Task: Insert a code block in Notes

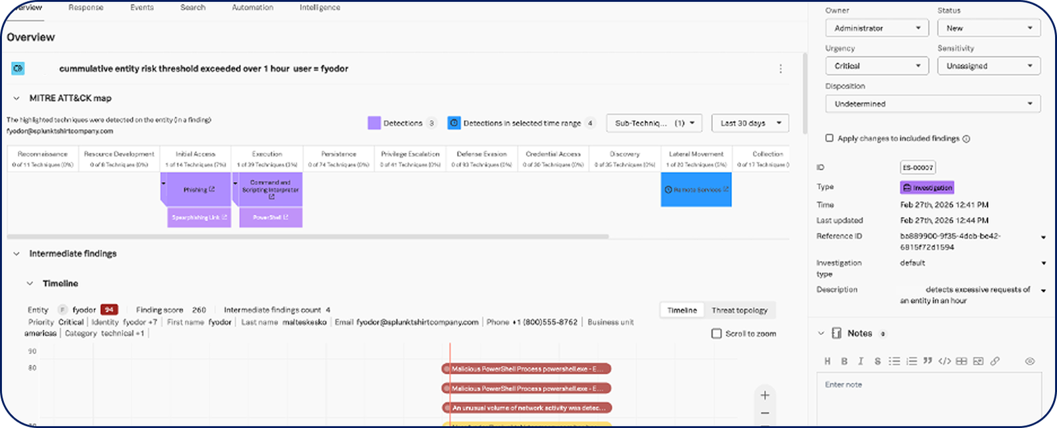Action: tap(945, 361)
